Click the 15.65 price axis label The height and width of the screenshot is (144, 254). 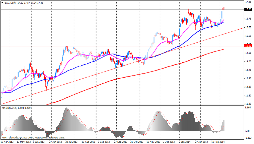tap(248, 36)
